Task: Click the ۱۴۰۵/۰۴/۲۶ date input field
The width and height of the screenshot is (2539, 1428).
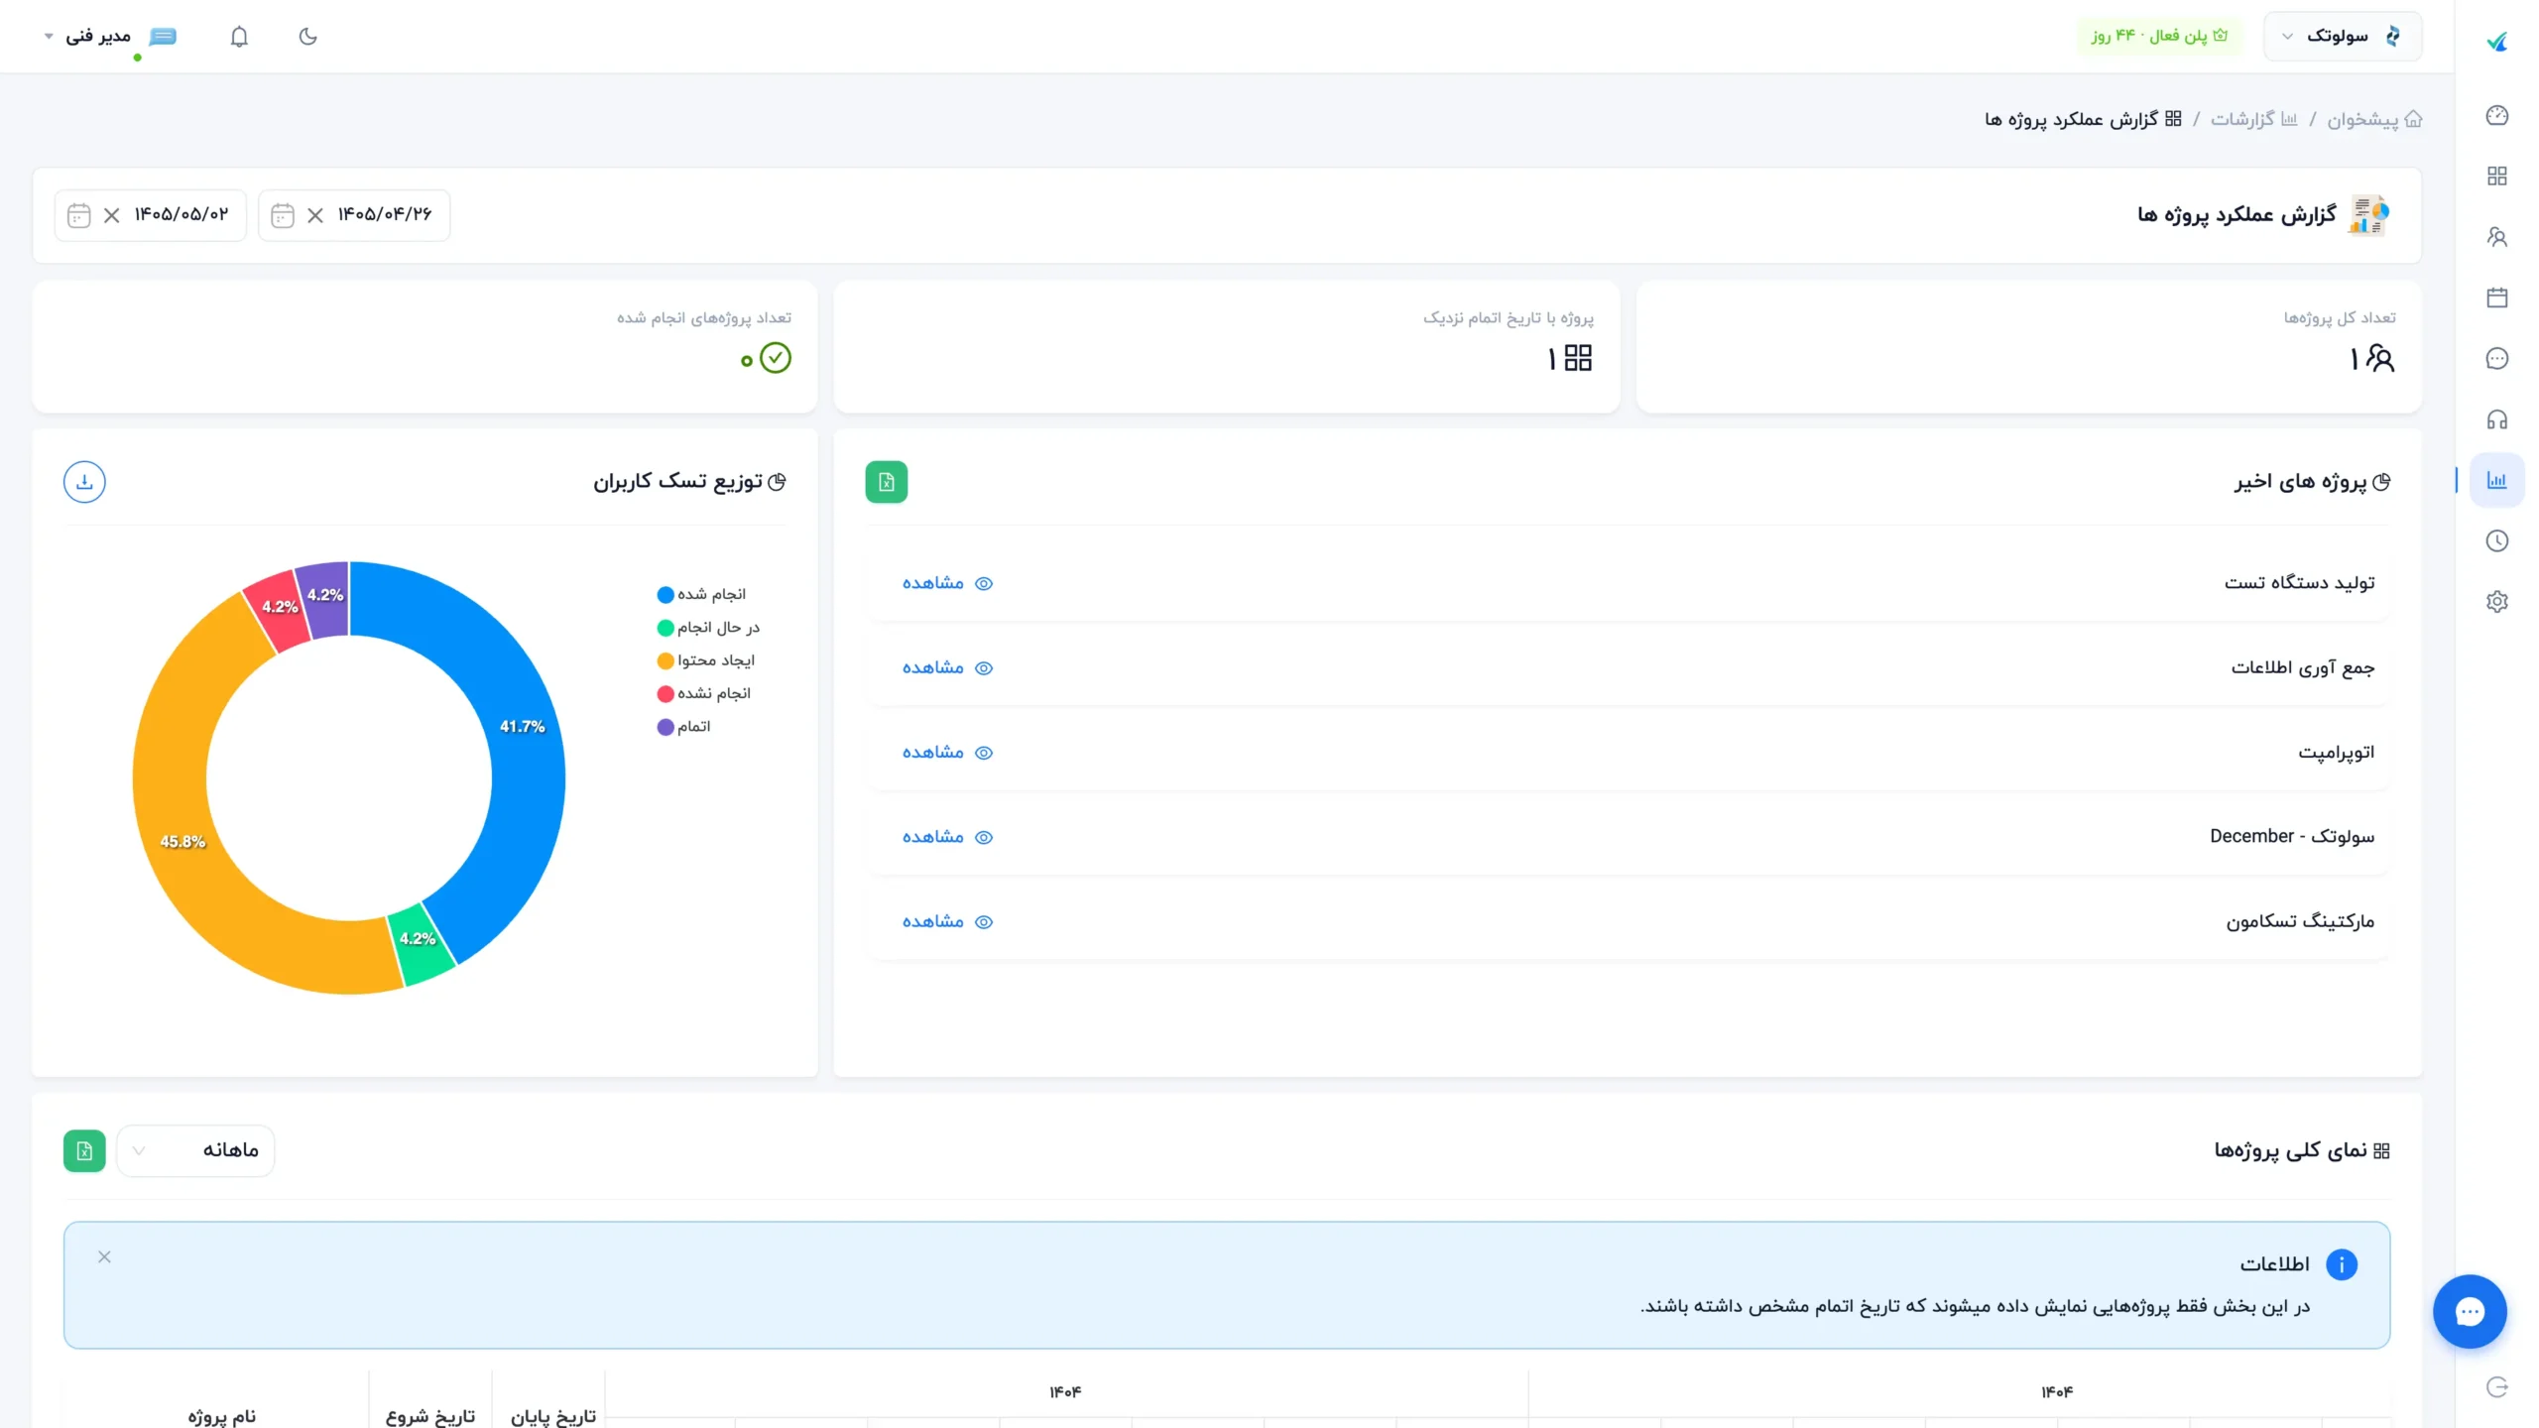Action: [354, 215]
